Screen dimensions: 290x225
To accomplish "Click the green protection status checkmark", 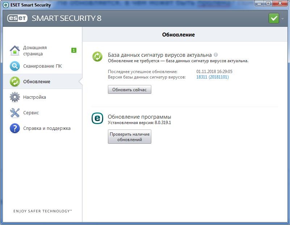I will pos(274,18).
